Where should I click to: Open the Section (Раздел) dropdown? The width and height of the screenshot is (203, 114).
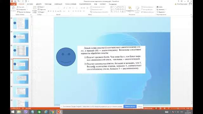(x=42, y=12)
